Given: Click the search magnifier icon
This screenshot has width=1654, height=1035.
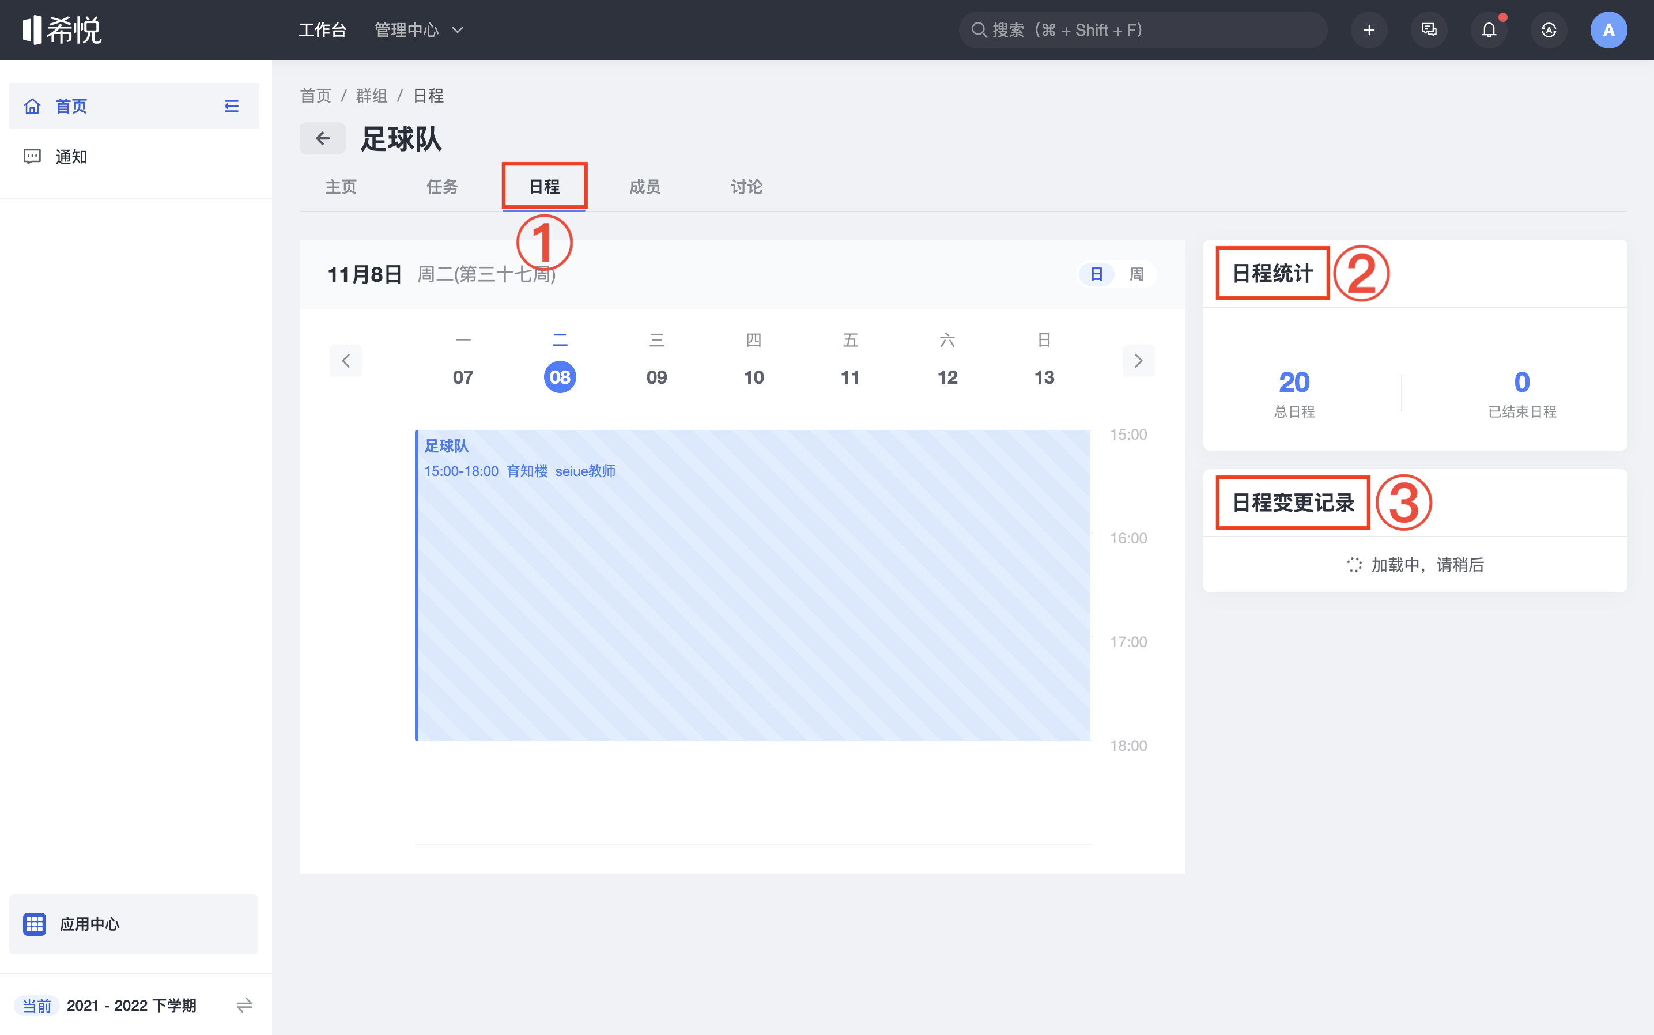Looking at the screenshot, I should click(979, 30).
